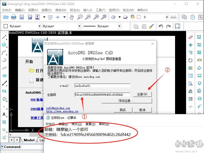The width and height of the screenshot is (204, 153).
Task: Activate the Rotate tool on the right panel
Action: (190, 60)
